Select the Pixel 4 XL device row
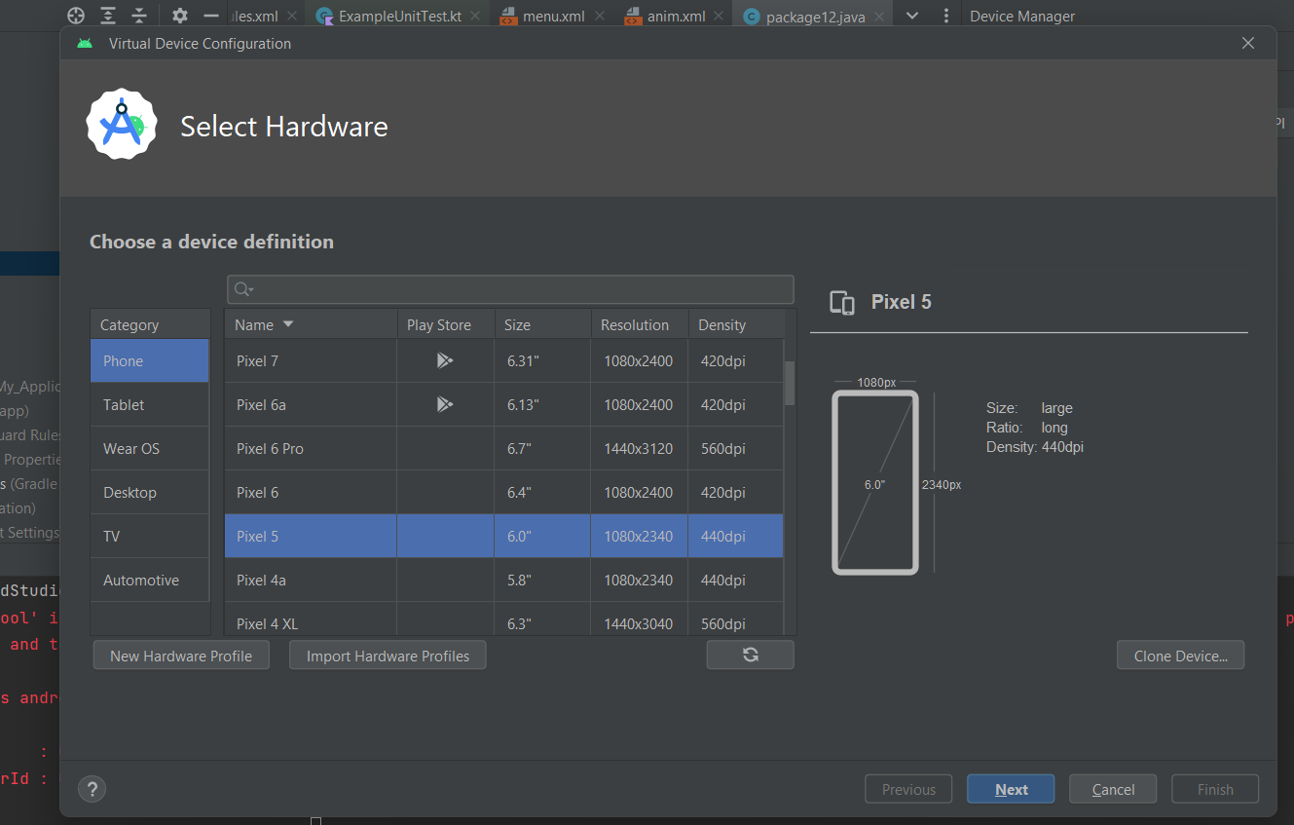 tap(504, 619)
